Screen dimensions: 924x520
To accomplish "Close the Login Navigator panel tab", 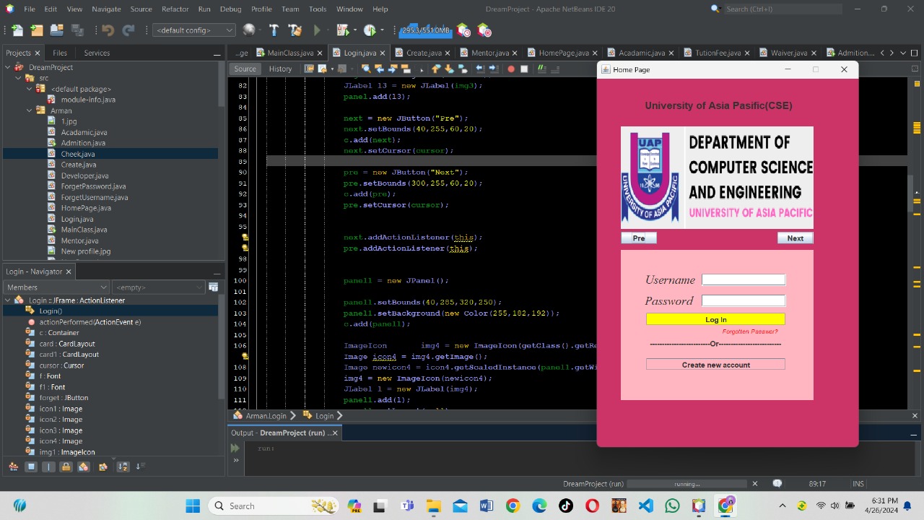I will click(x=69, y=272).
